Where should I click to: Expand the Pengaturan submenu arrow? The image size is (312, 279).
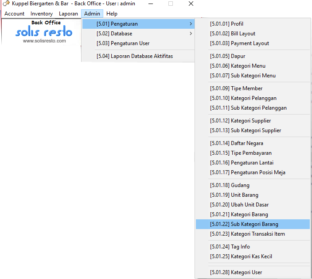[191, 24]
